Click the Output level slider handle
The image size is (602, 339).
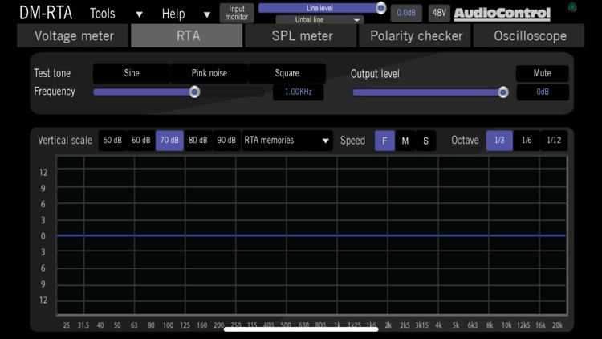point(503,92)
